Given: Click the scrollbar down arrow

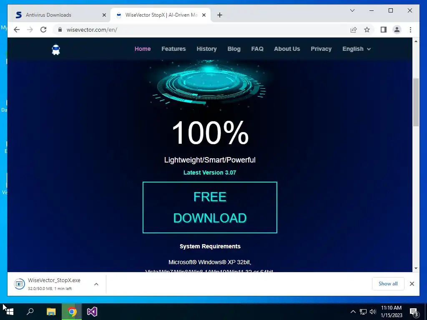Looking at the screenshot, I should pos(416,268).
